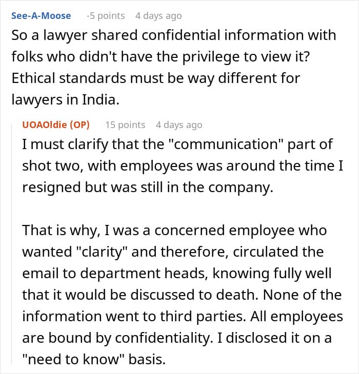Screen dimensions: 359x374
Task: Click the 15 points score label
Action: pos(125,124)
